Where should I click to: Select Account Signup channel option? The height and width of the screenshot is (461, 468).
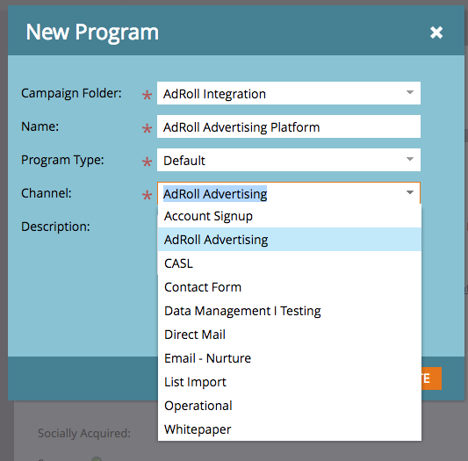point(290,216)
